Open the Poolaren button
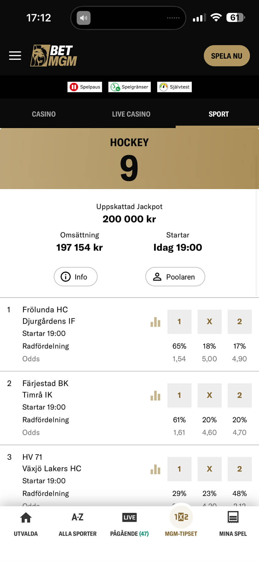The height and width of the screenshot is (563, 259). [x=175, y=277]
